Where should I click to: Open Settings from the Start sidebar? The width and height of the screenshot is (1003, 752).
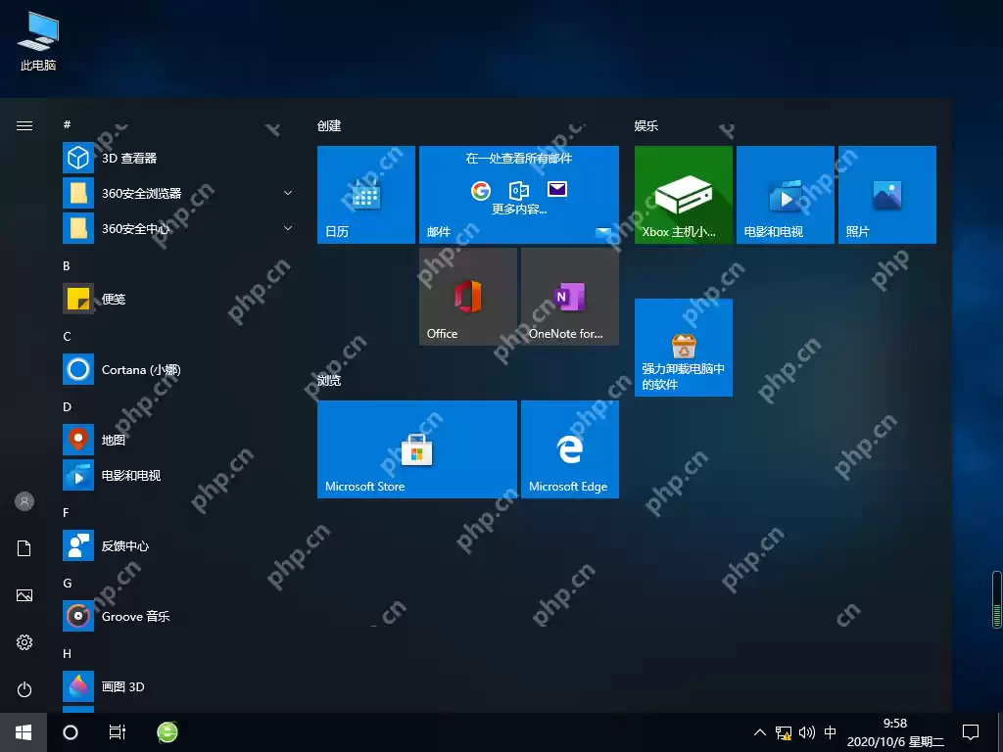(24, 642)
